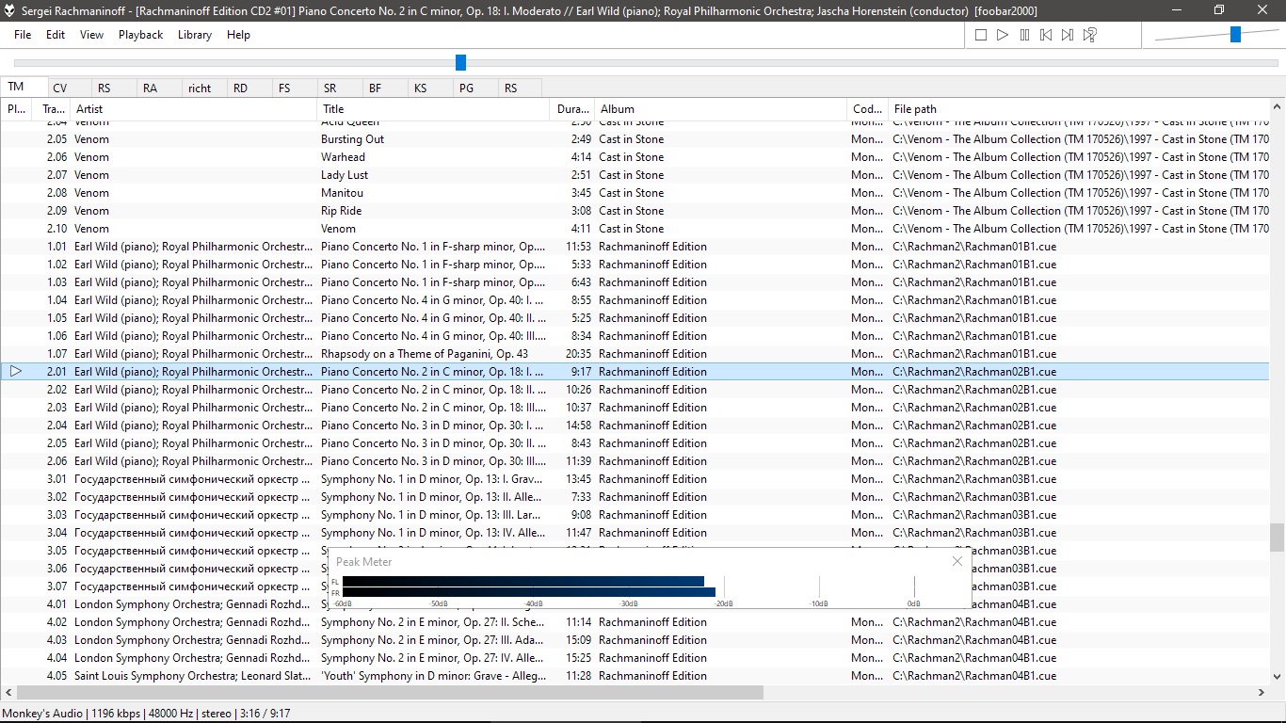Adjust the volume slider knob

[1235, 35]
